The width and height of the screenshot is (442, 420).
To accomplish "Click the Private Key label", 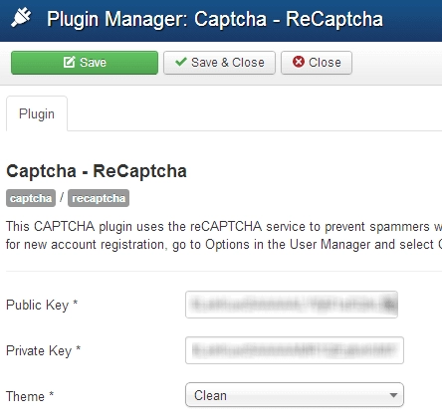I will point(43,350).
